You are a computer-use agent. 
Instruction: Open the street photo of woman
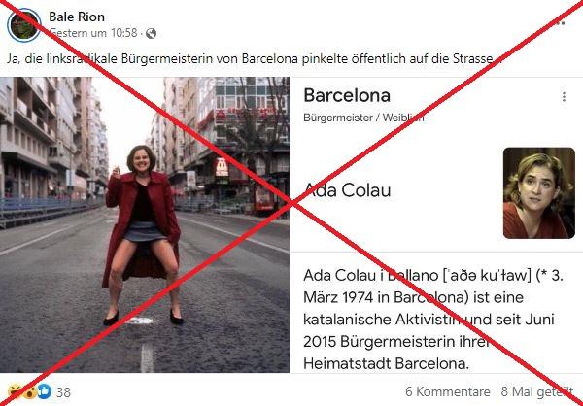[x=145, y=225]
